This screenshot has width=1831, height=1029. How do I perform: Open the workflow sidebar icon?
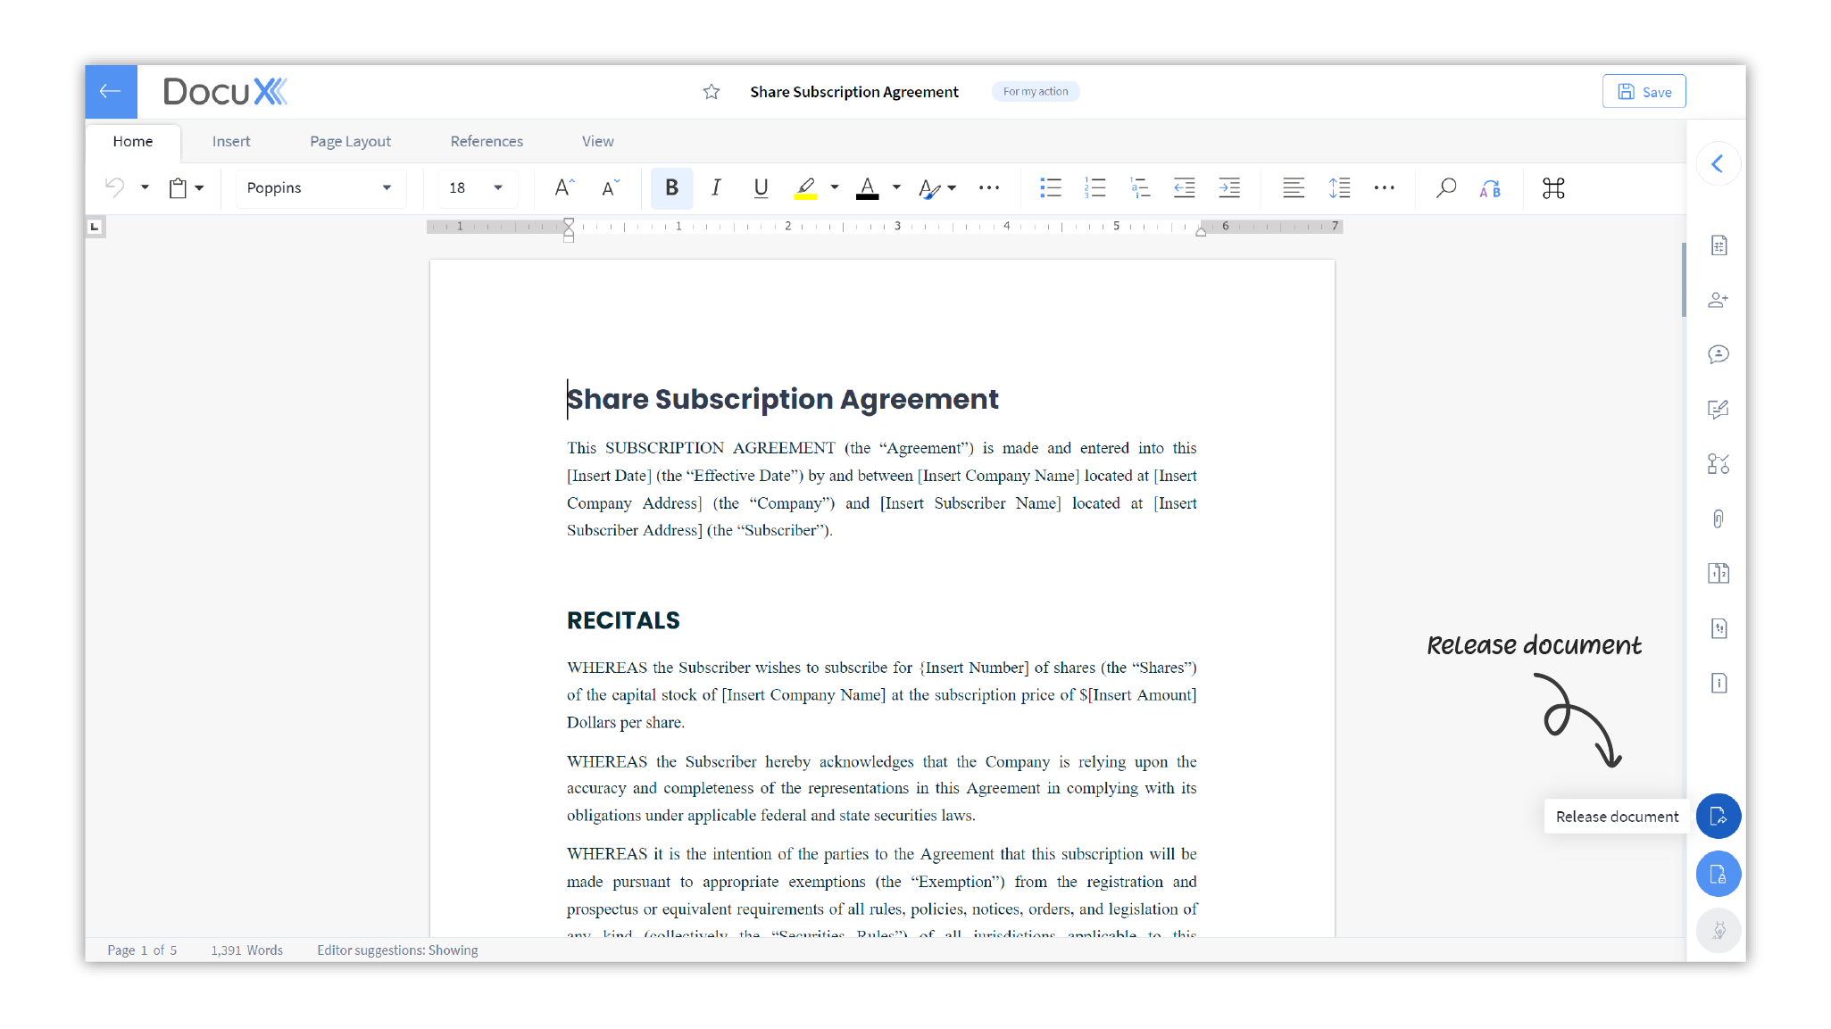(x=1719, y=464)
